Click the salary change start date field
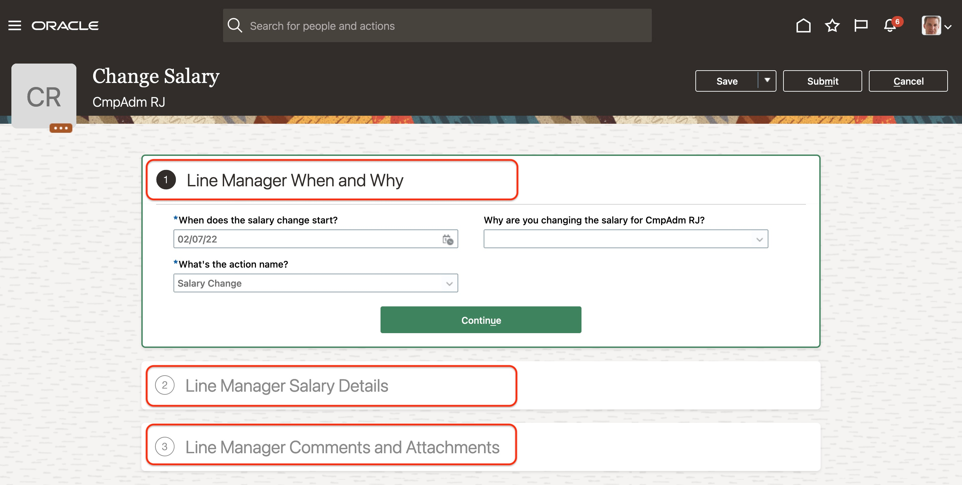This screenshot has width=962, height=485. coord(306,239)
